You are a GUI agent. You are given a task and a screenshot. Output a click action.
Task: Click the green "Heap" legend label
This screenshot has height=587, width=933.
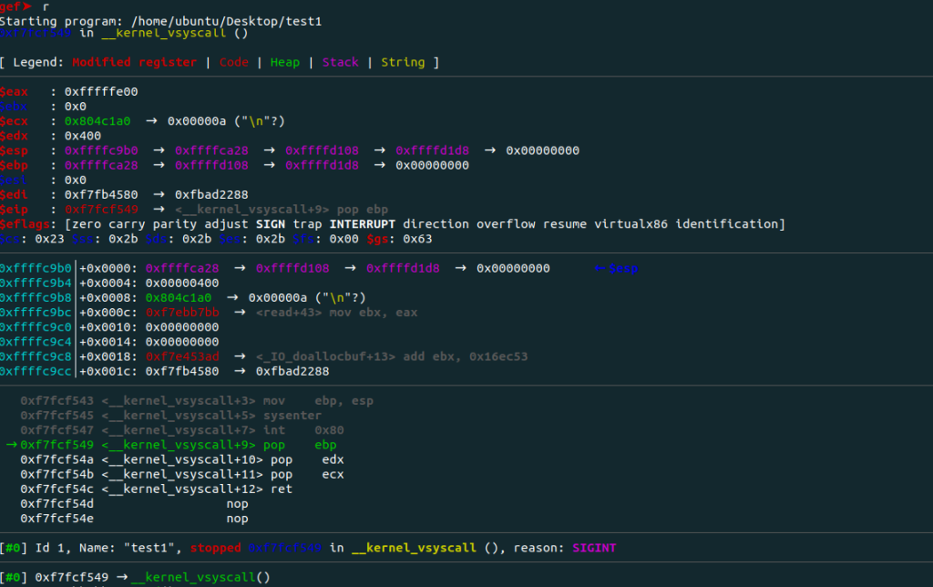tap(283, 62)
